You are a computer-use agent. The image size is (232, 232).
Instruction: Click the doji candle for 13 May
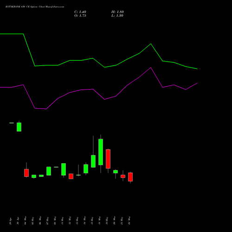78,175
